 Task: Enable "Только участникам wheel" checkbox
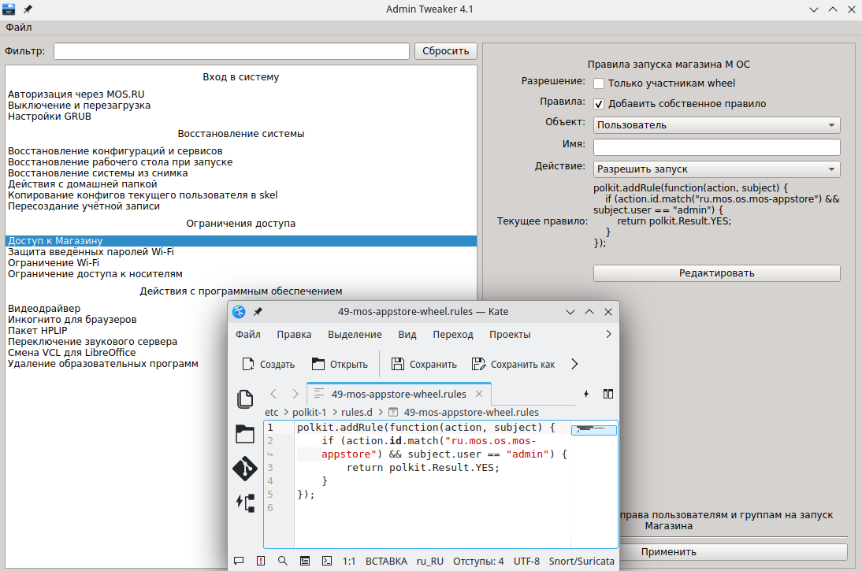599,83
